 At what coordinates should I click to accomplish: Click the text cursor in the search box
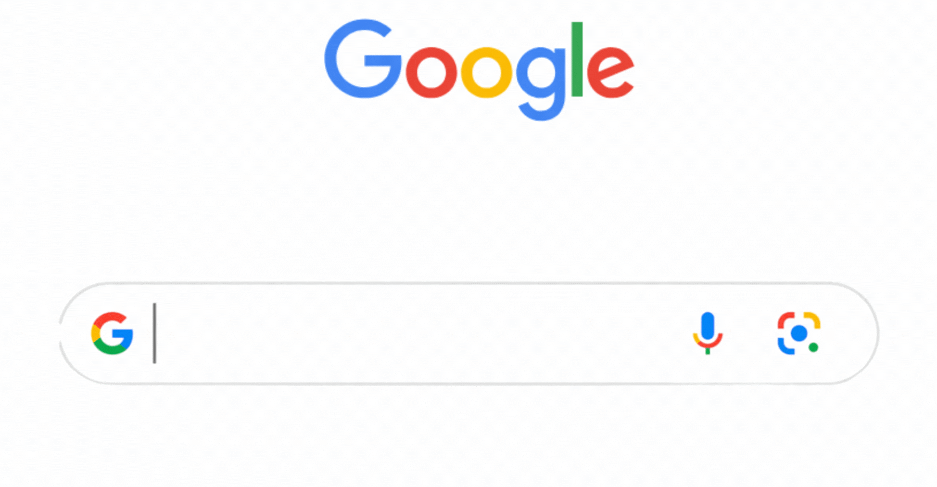pos(155,333)
